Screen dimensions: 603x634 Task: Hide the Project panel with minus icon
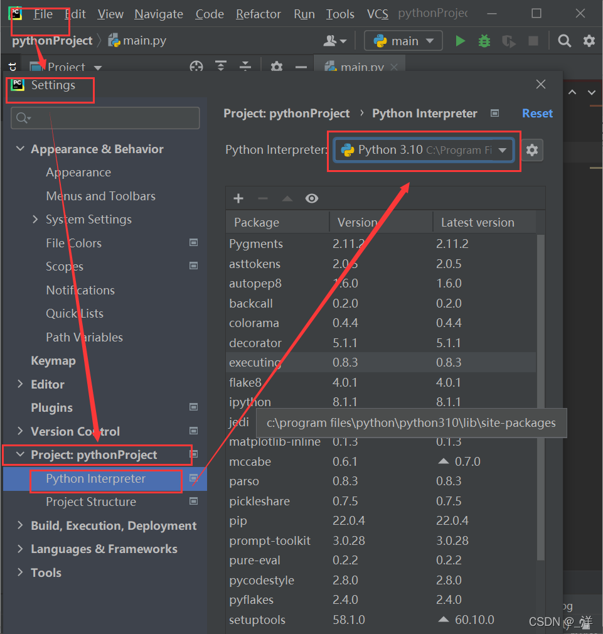click(301, 67)
